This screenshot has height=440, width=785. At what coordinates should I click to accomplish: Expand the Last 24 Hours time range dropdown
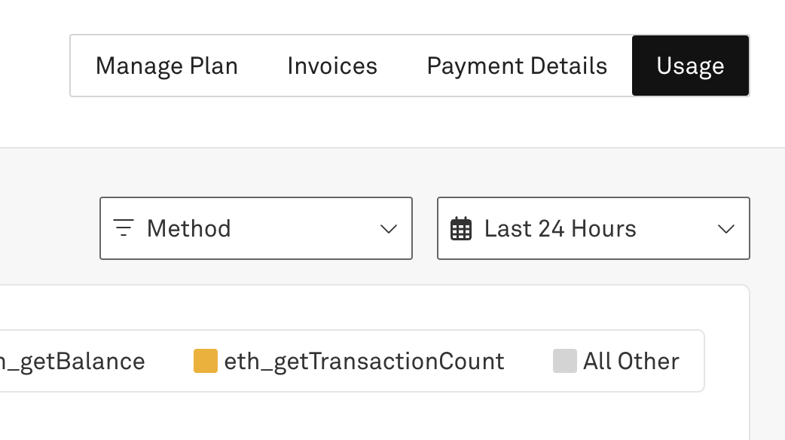point(593,228)
